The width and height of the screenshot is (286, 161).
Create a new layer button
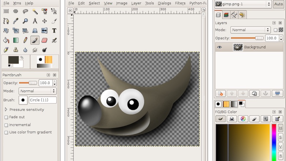[220, 94]
